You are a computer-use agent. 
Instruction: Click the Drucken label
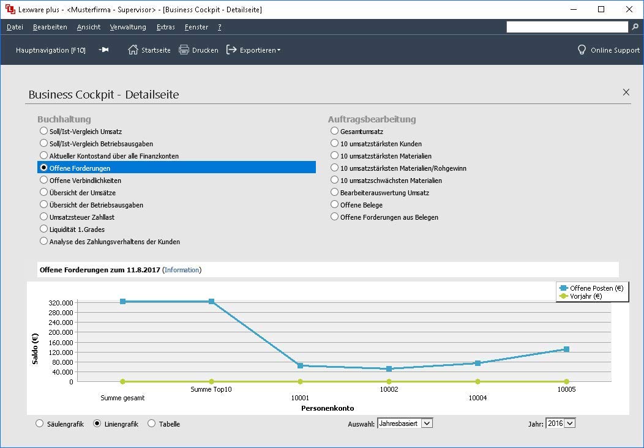coord(205,50)
